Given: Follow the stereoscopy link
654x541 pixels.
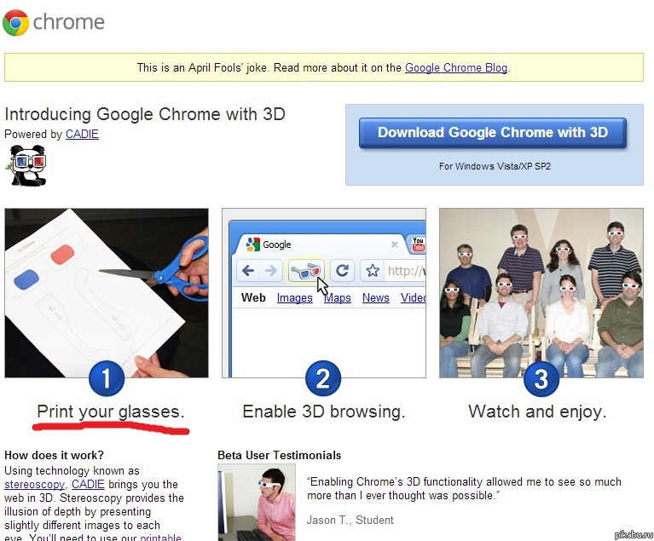Looking at the screenshot, I should 30,484.
